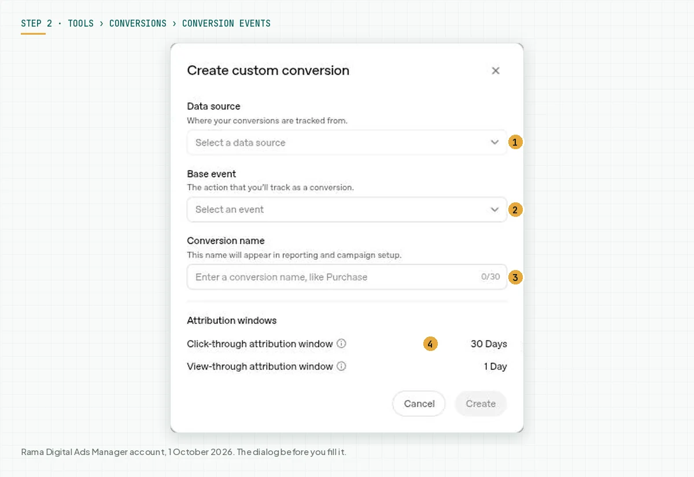Screen dimensions: 694x477
Task: Click the Create custom conversion title
Action: [x=268, y=71]
